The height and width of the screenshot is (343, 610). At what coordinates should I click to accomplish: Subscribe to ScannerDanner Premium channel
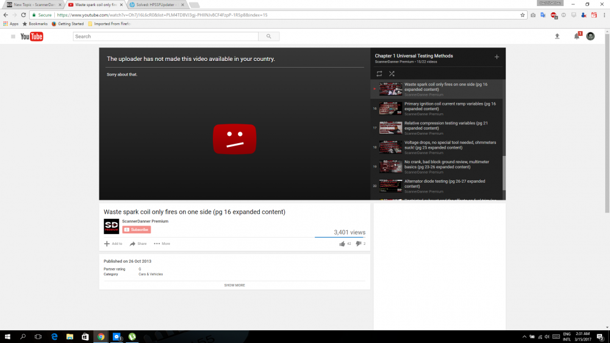137,230
